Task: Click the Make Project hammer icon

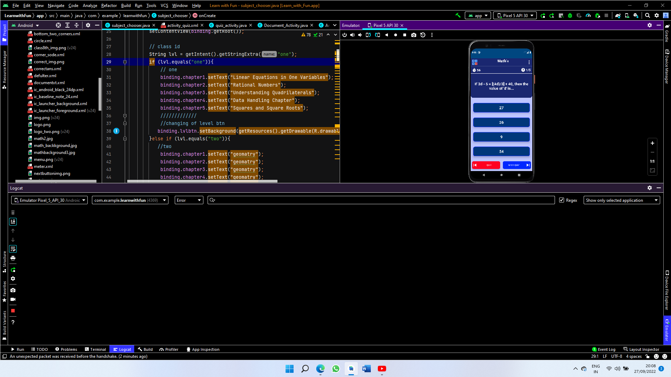Action: pos(458,15)
